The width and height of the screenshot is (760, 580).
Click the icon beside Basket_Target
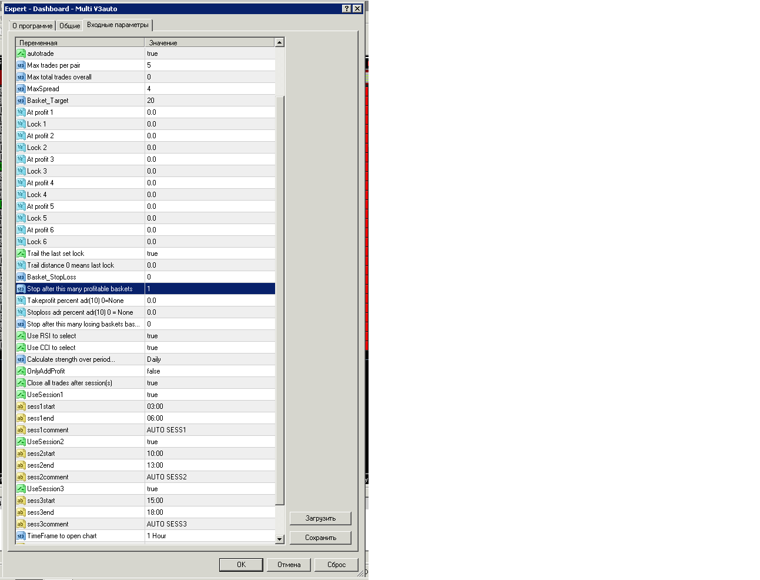point(21,101)
